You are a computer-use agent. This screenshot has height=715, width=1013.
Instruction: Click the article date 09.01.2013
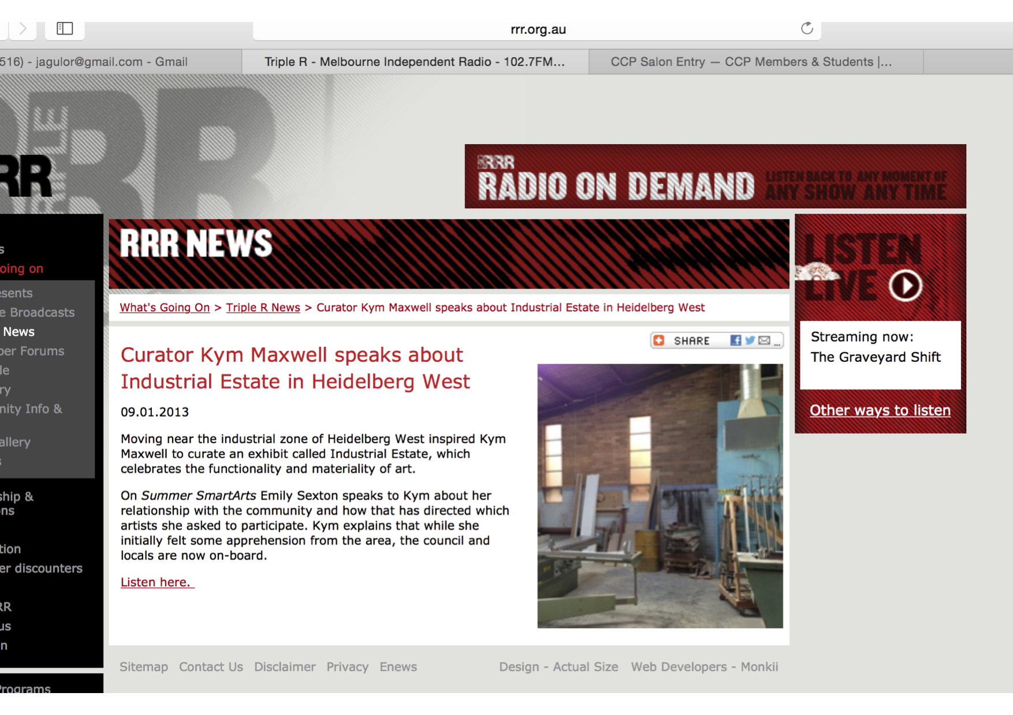pos(155,412)
